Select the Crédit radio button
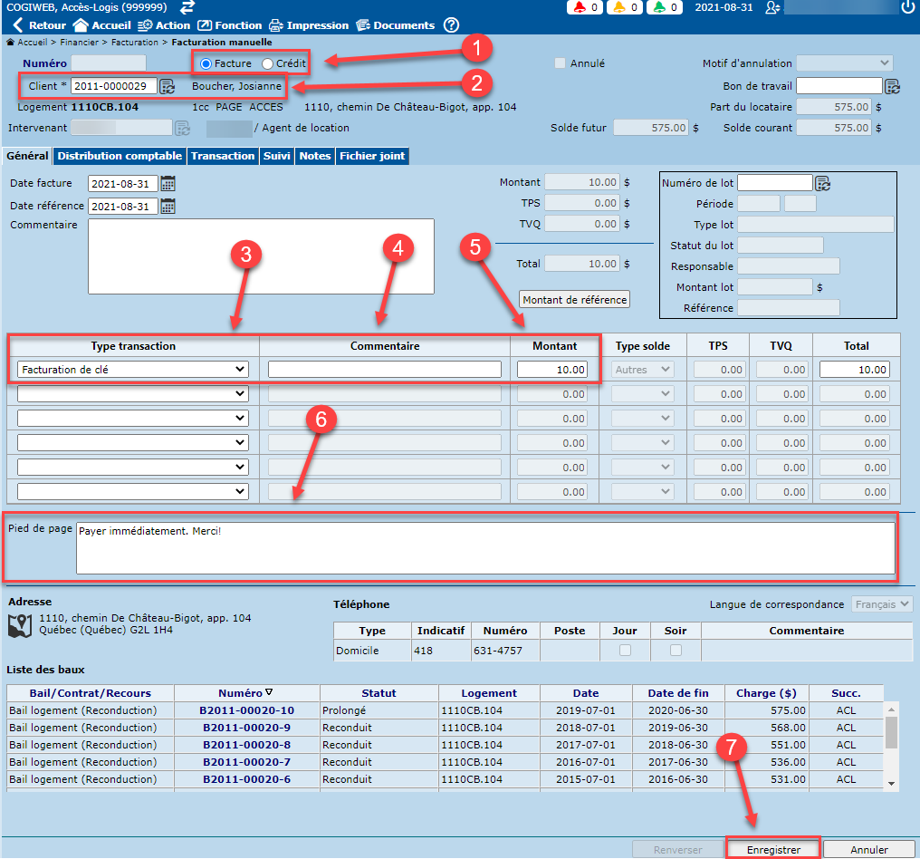Screen dimensions: 920x859 267,63
